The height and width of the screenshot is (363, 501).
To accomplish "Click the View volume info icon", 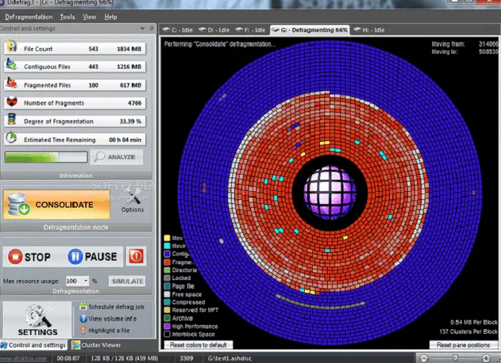I will 83,319.
